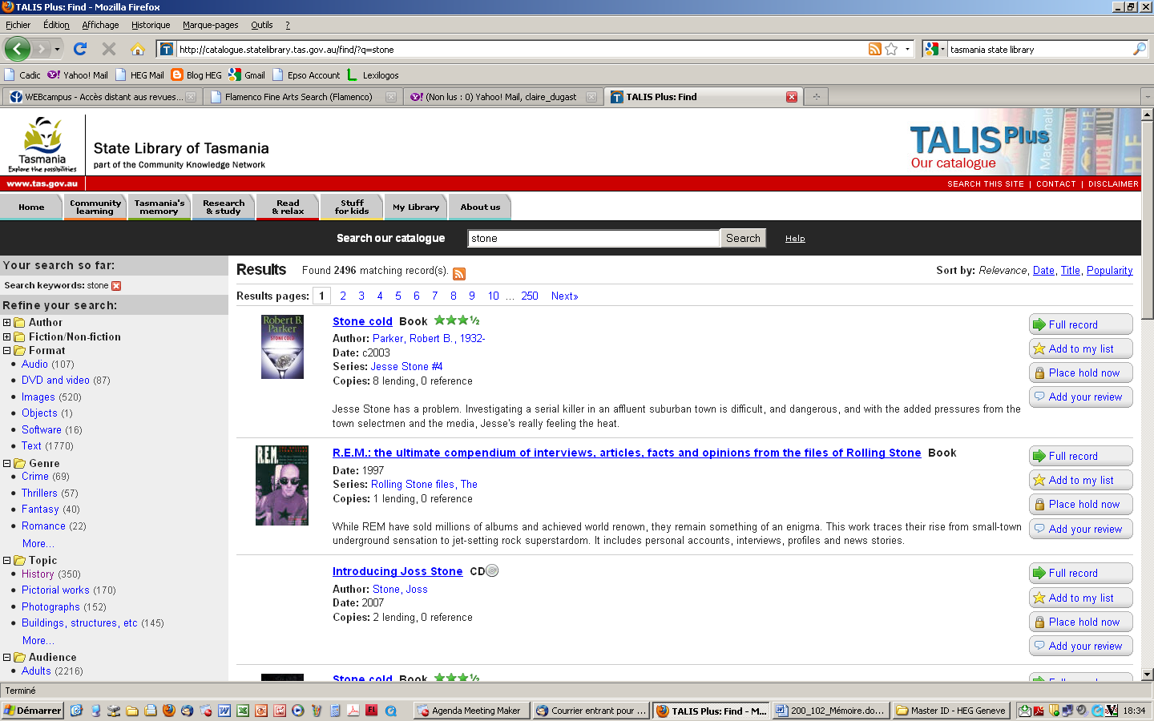Click the page vertical scrollbar down arrow
The height and width of the screenshot is (721, 1154).
point(1148,675)
